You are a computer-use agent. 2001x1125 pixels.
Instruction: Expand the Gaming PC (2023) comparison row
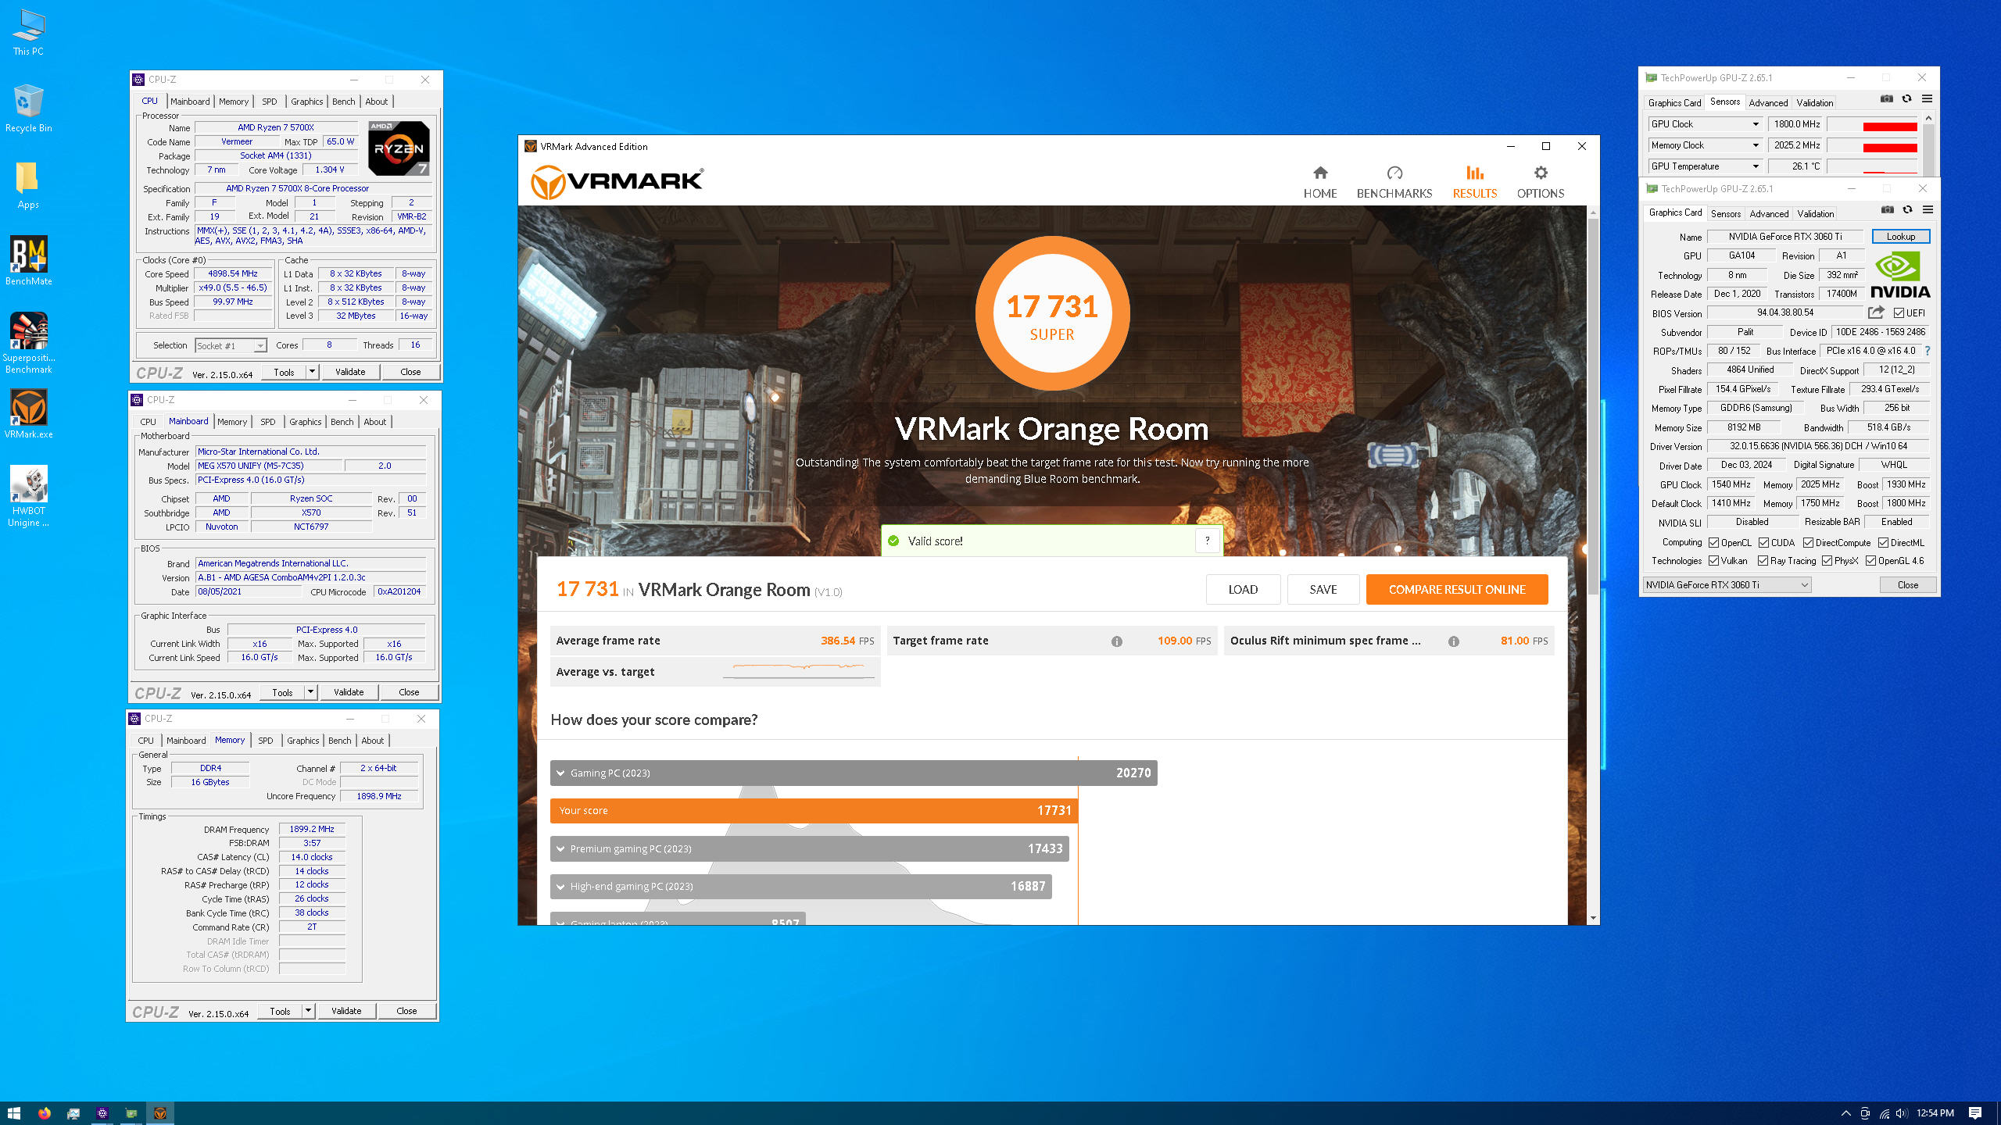click(853, 773)
